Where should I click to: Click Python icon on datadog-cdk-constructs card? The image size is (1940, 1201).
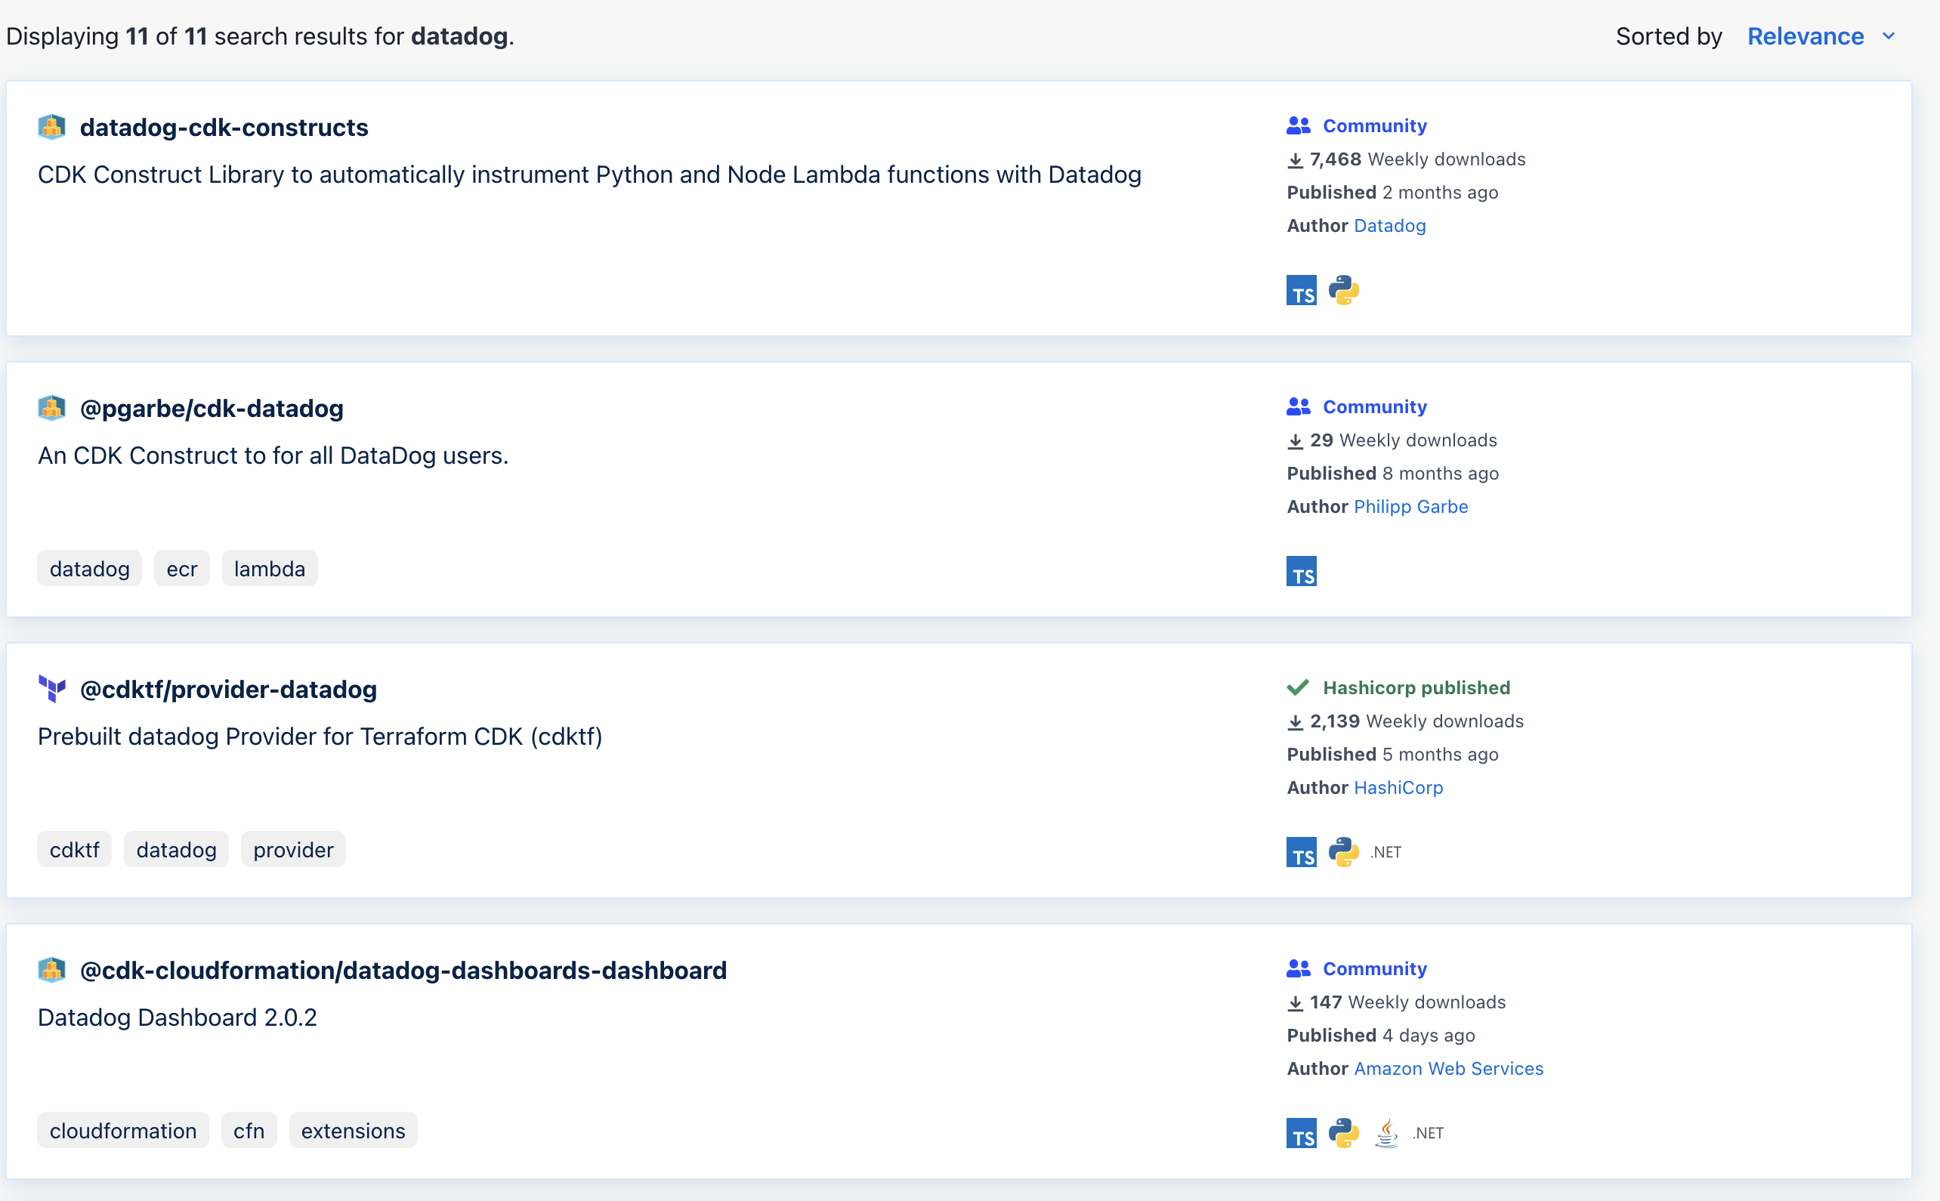coord(1343,290)
